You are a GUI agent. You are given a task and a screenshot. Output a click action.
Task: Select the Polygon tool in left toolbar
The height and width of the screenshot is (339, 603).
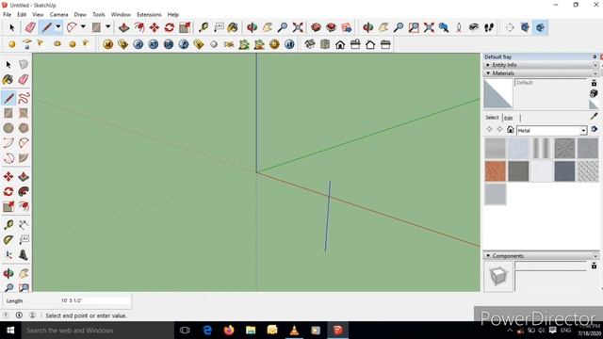pos(24,128)
